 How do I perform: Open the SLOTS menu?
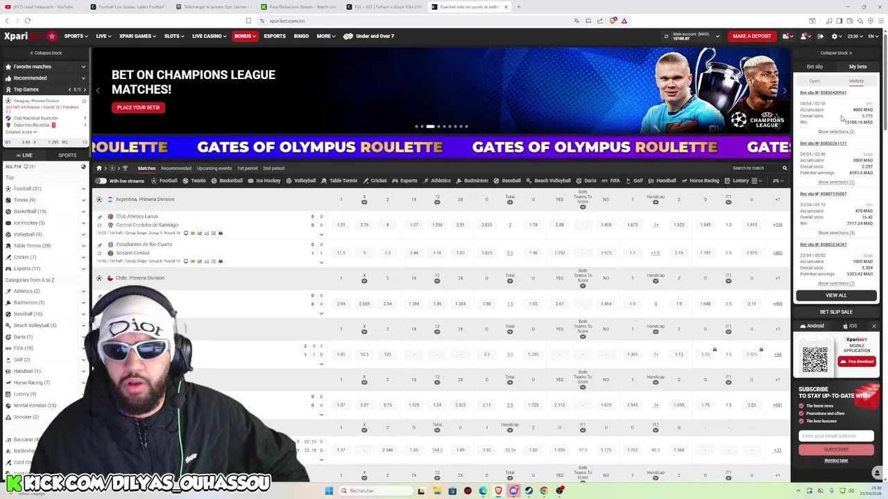[x=174, y=36]
